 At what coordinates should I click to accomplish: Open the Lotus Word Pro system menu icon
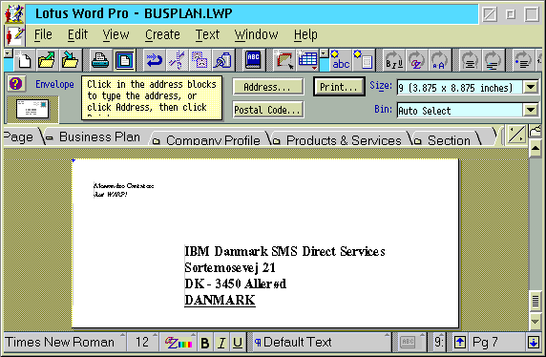click(15, 14)
